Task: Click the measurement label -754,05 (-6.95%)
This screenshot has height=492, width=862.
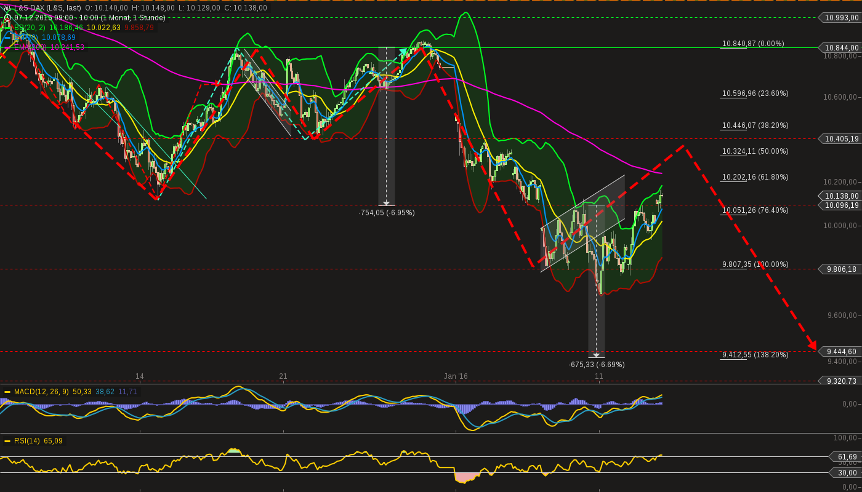Action: pos(387,213)
